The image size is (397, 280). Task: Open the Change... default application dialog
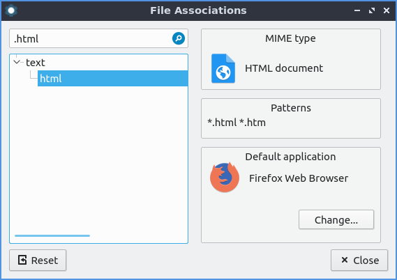click(336, 219)
